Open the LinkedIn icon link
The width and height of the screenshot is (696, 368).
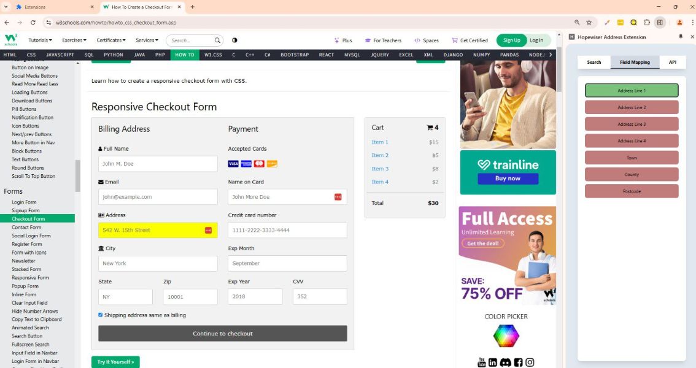pos(493,362)
